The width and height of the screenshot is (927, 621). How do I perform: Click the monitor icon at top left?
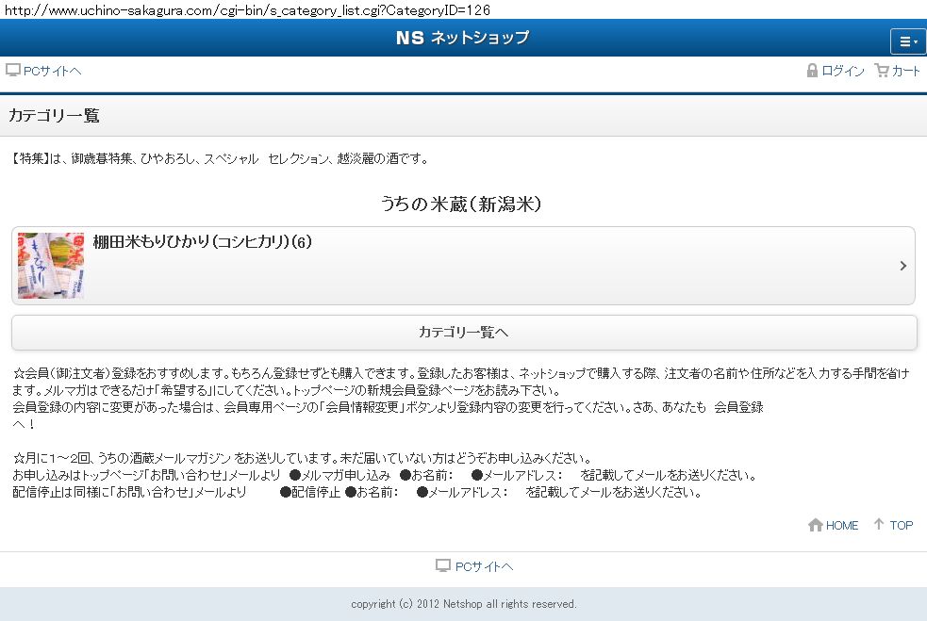pos(13,71)
